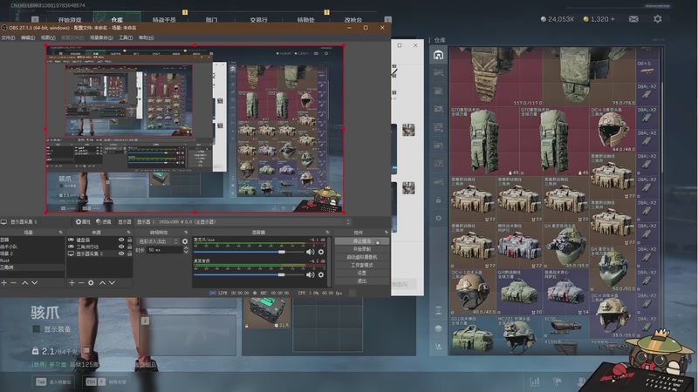Image resolution: width=698 pixels, height=392 pixels.
Task: Move selected source up in sources list
Action: pyautogui.click(x=102, y=282)
